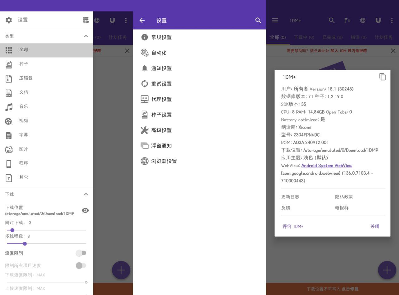The image size is (399, 295).
Task: Click the 下载速度限制 slider handle
Action: (86, 282)
